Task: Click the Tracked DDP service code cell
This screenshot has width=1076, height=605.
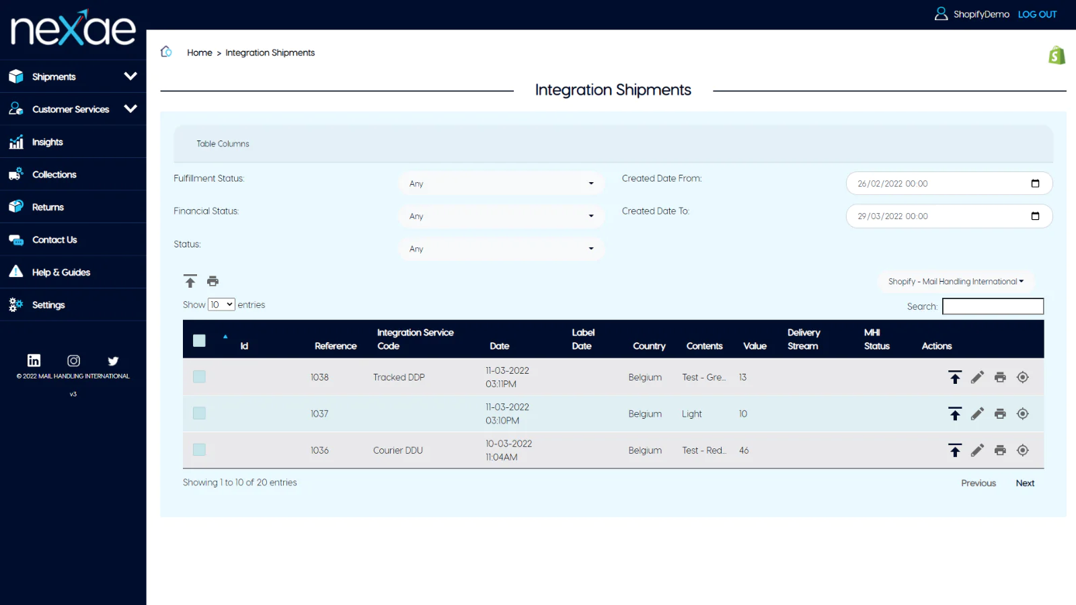Action: [x=399, y=377]
